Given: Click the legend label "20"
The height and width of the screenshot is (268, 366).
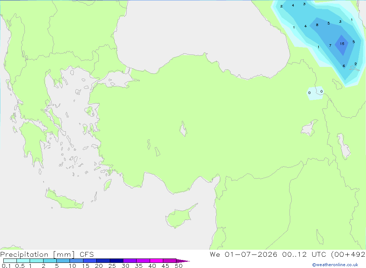Looking at the screenshot, I should click(x=99, y=266).
